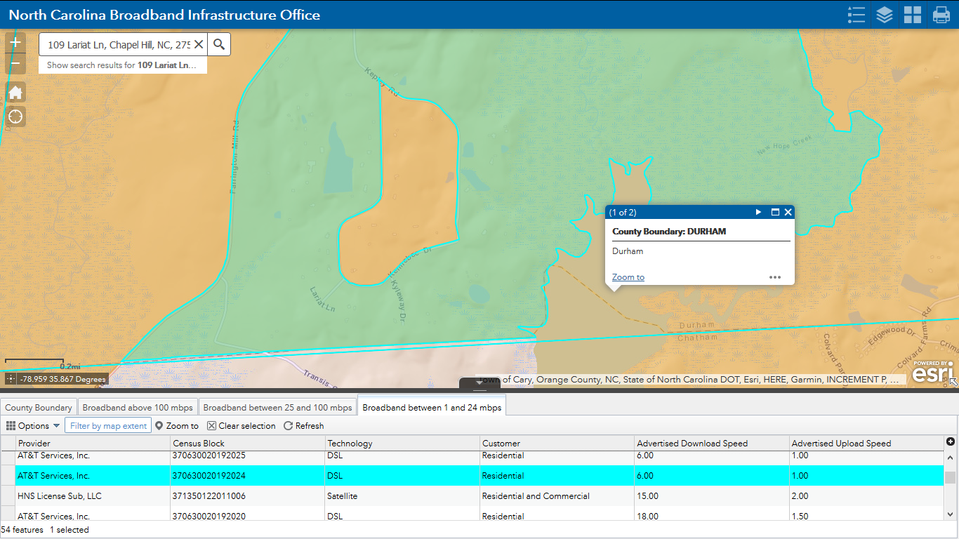This screenshot has width=959, height=539.
Task: Switch to Broadband above 100 mbps tab
Action: 138,408
